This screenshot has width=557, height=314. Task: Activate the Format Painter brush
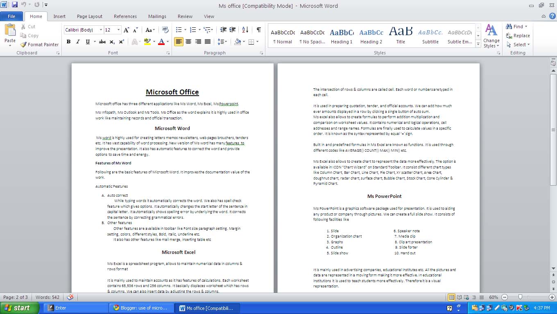coord(39,45)
